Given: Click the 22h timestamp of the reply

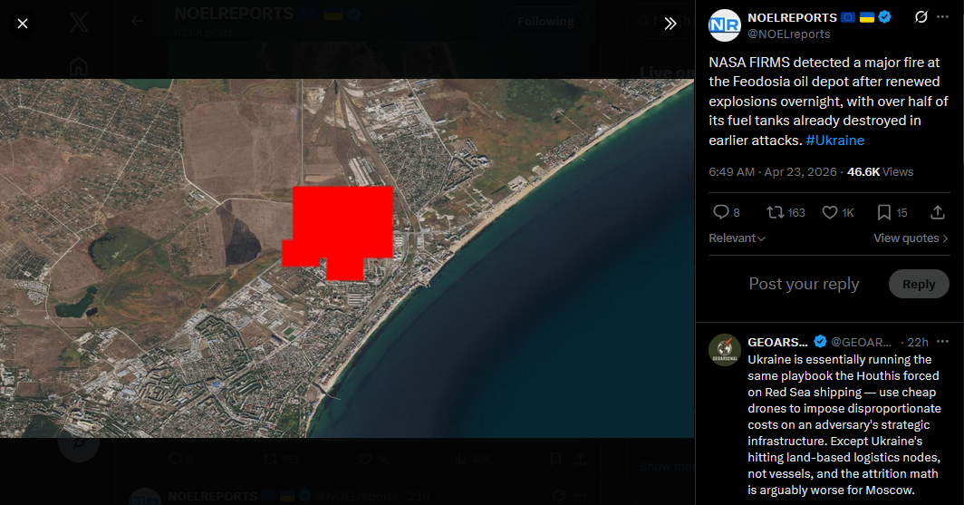Looking at the screenshot, I should pos(917,342).
